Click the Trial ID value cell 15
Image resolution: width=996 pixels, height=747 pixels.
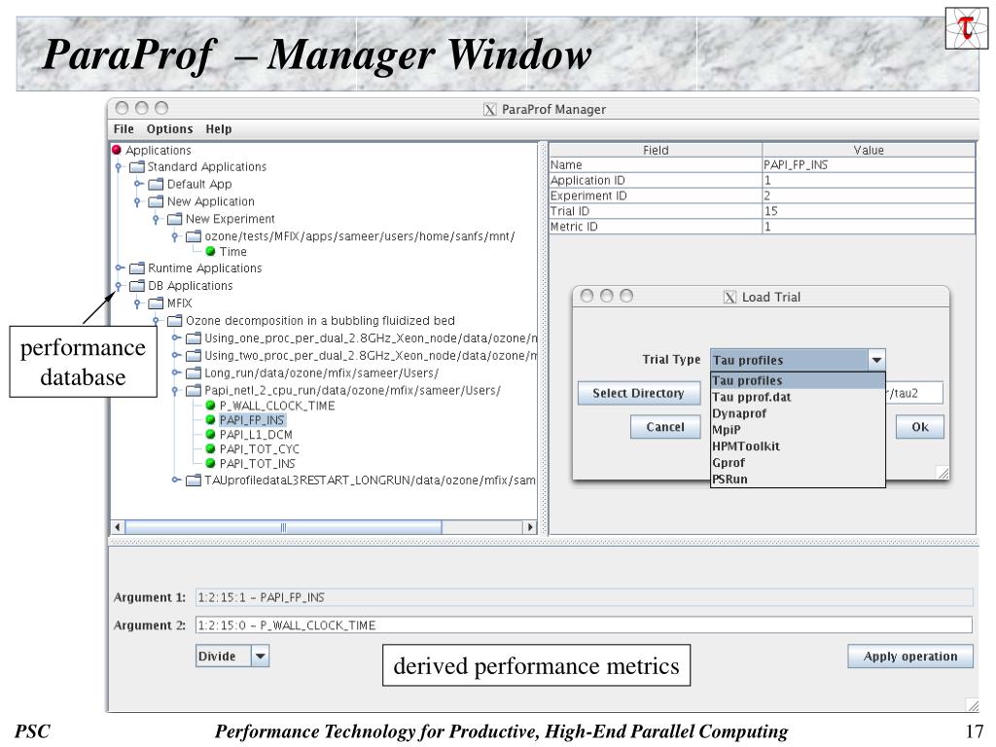(x=869, y=211)
